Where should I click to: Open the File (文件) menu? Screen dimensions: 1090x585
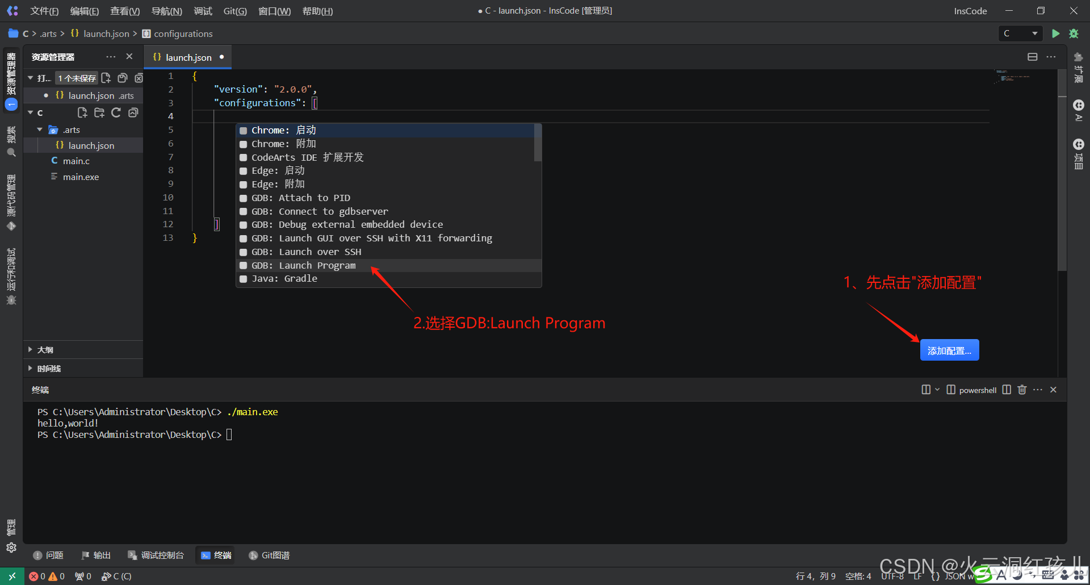click(x=44, y=11)
